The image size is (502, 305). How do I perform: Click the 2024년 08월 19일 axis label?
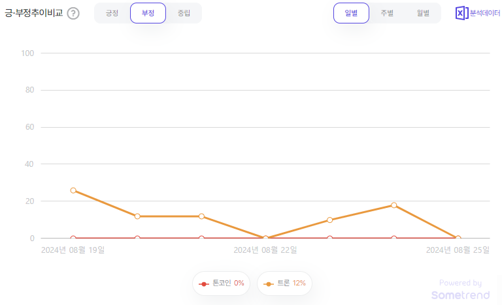click(x=73, y=250)
